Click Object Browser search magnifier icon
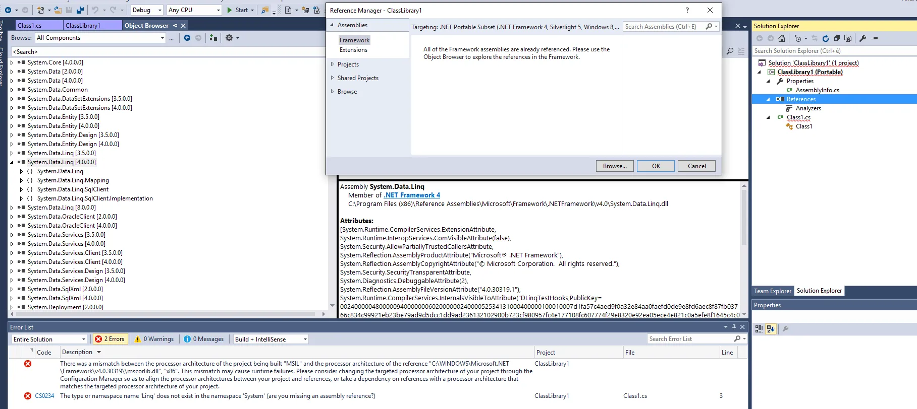The image size is (917, 409). (x=730, y=51)
